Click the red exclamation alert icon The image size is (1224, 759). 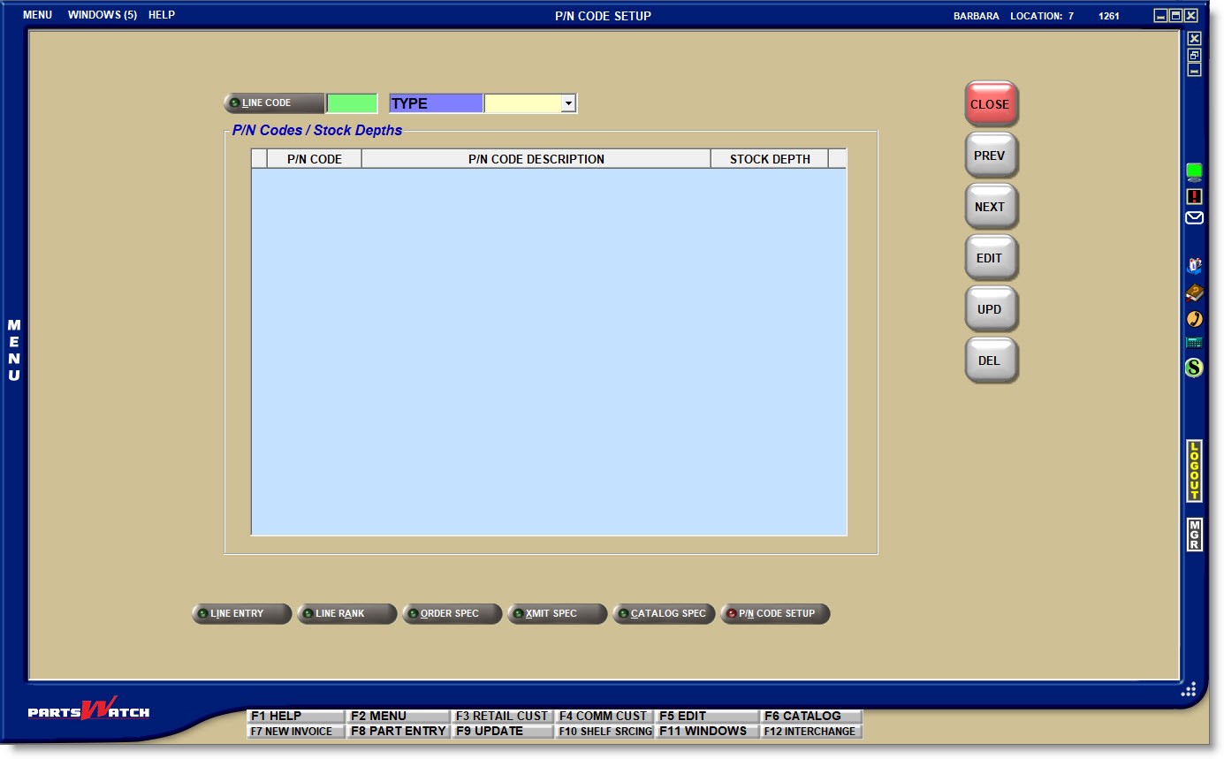click(1194, 195)
